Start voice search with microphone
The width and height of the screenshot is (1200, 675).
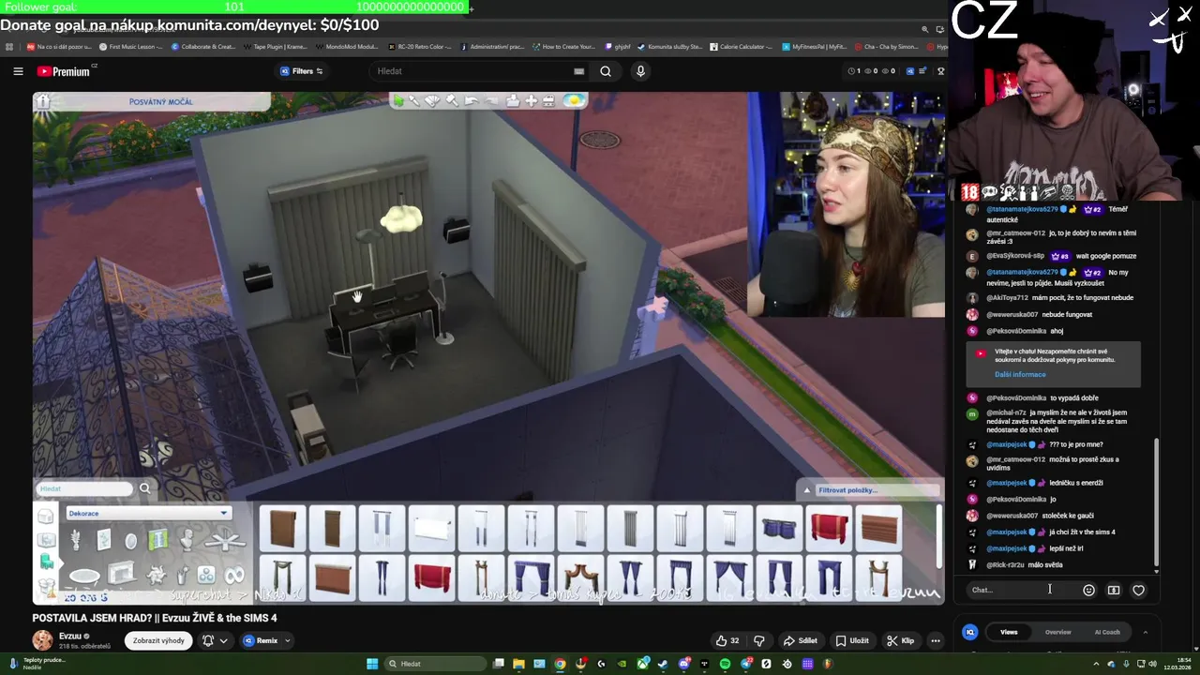(640, 71)
